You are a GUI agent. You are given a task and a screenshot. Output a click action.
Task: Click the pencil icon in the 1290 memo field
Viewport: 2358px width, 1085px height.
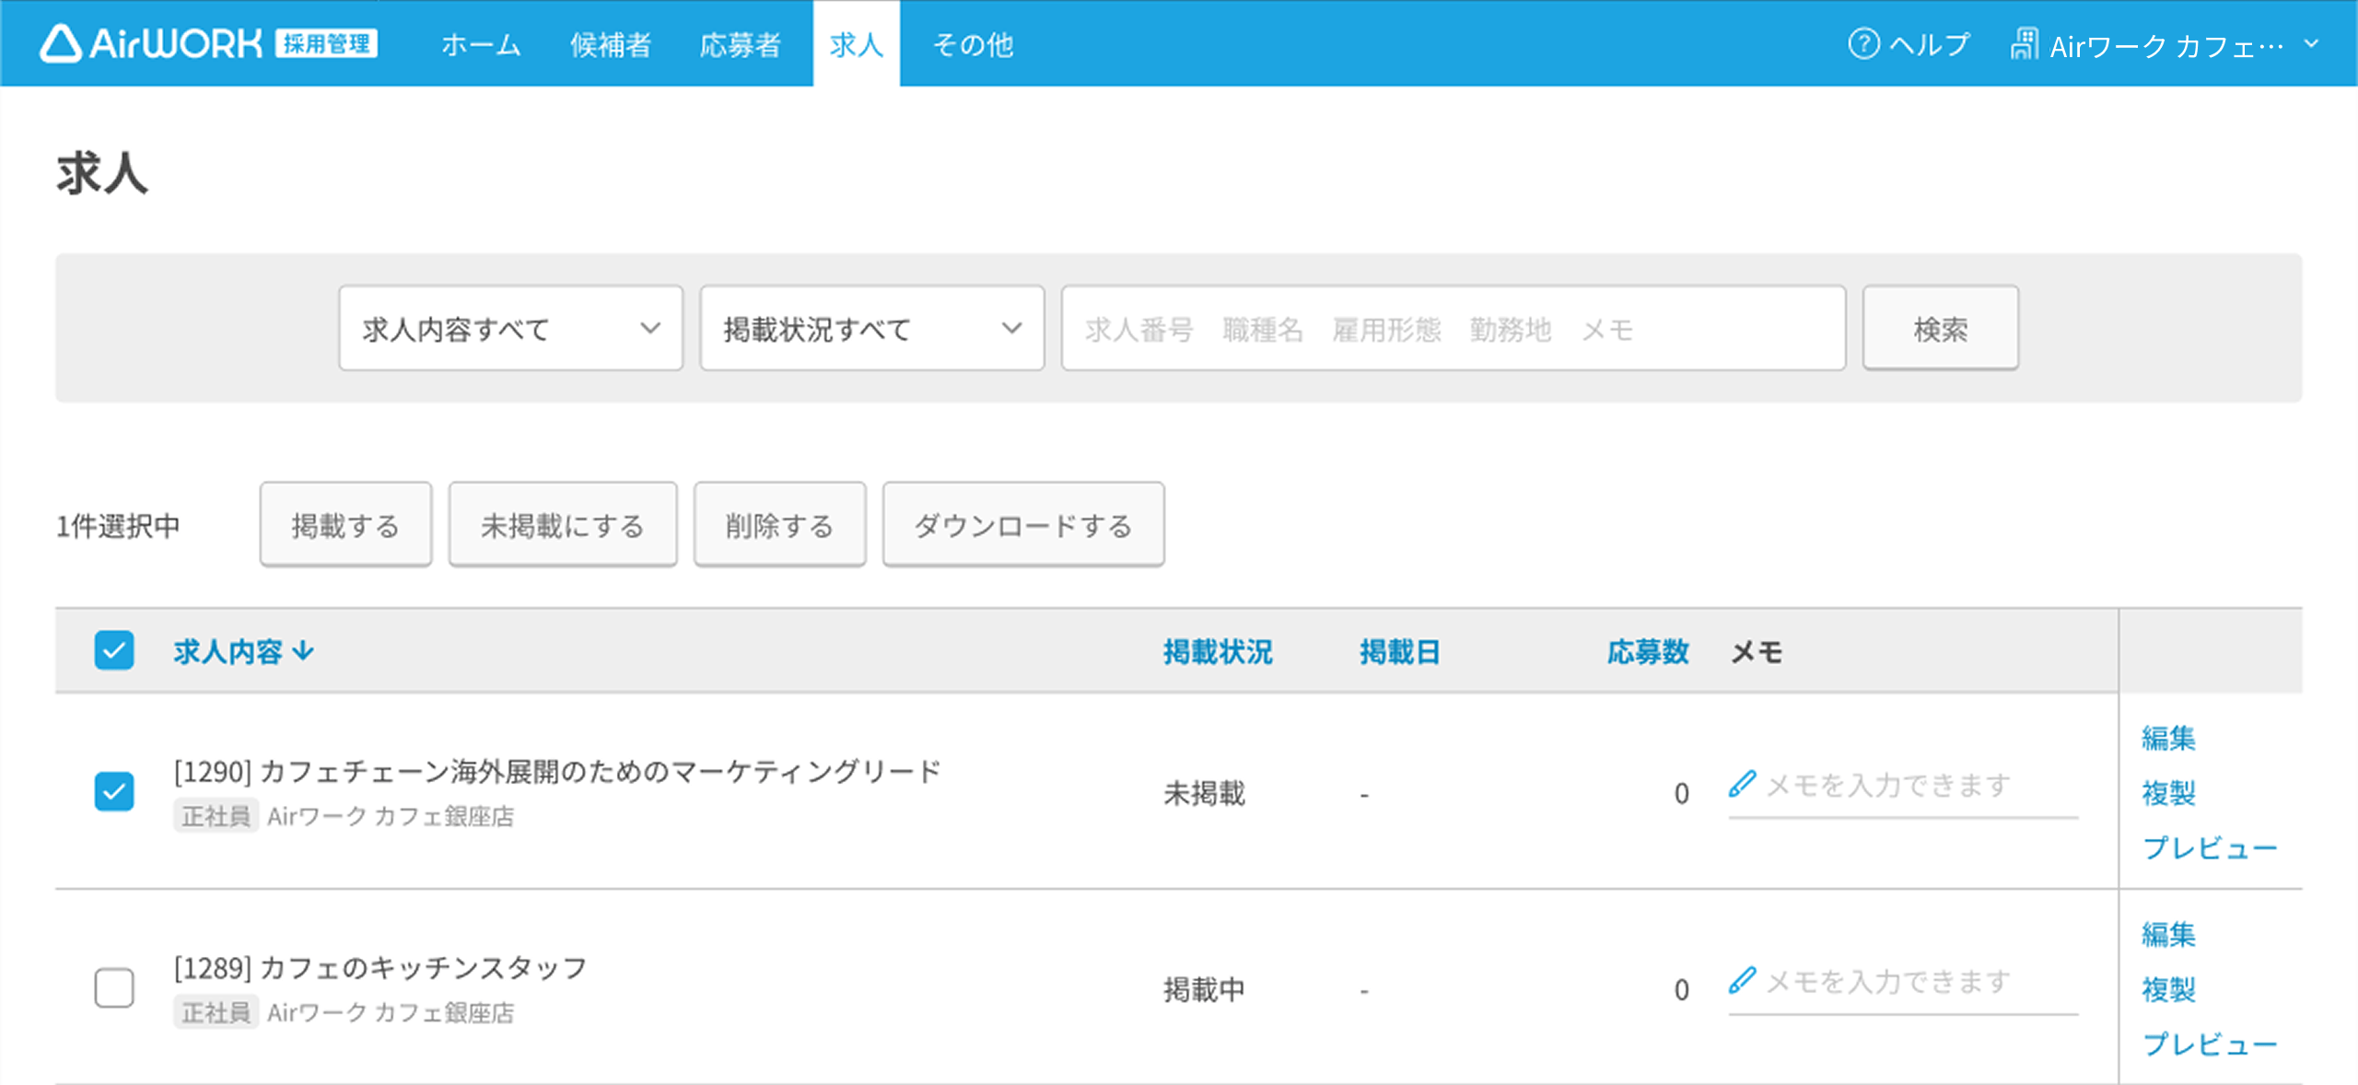click(x=1742, y=784)
